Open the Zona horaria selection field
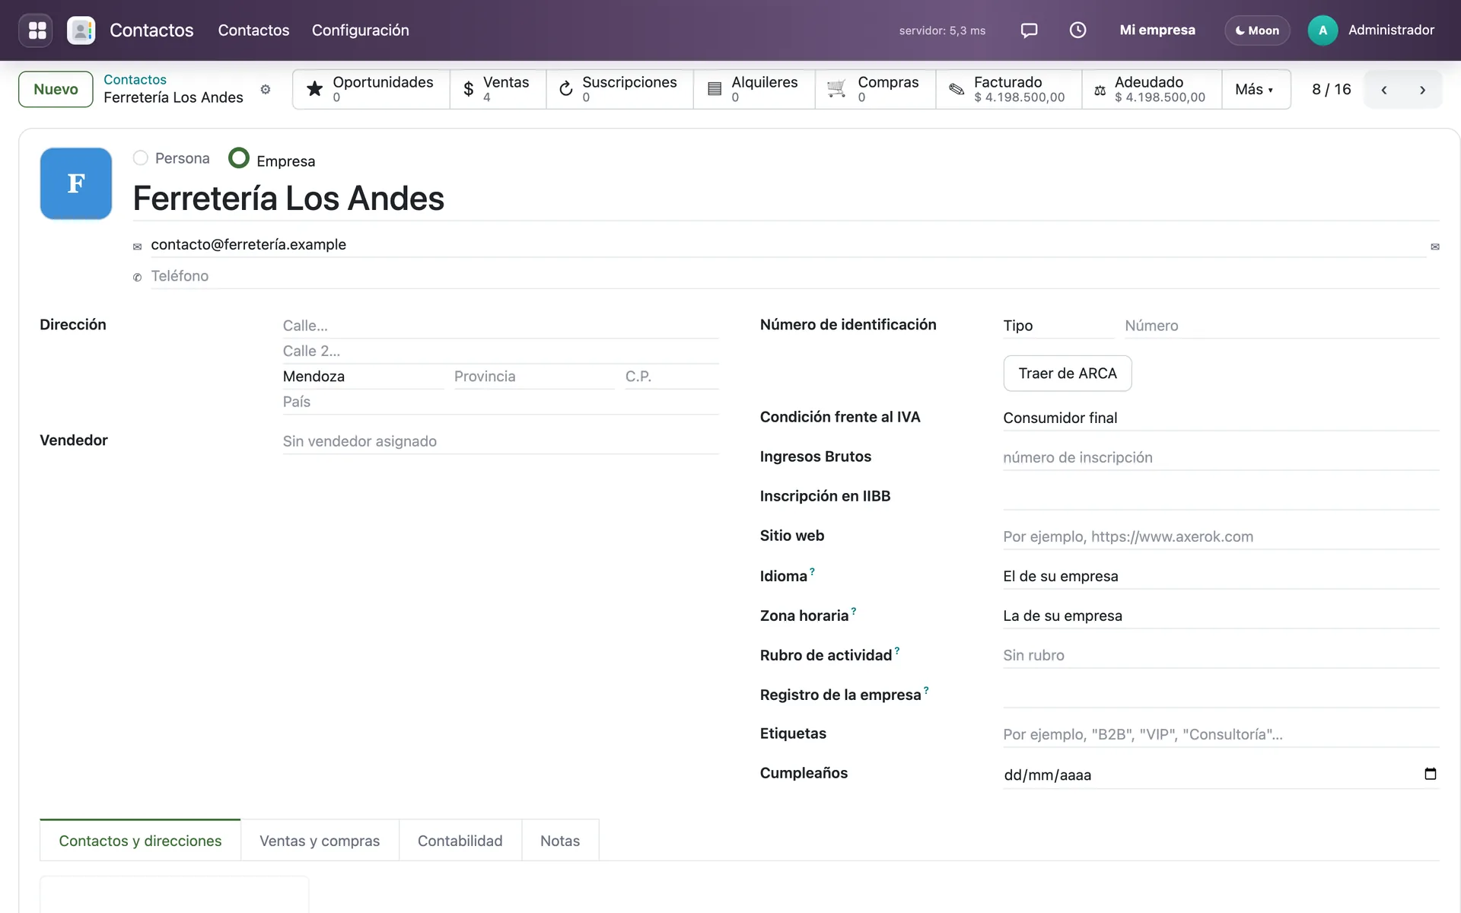 [1221, 616]
